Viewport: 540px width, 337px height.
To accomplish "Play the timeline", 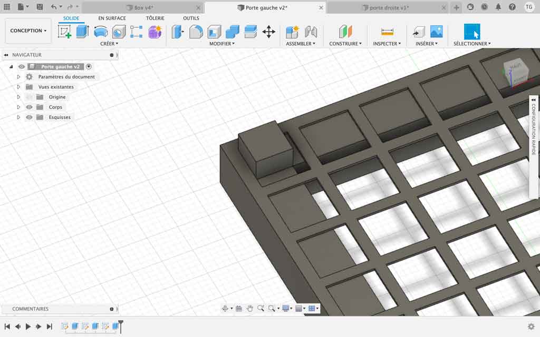I will [28, 326].
